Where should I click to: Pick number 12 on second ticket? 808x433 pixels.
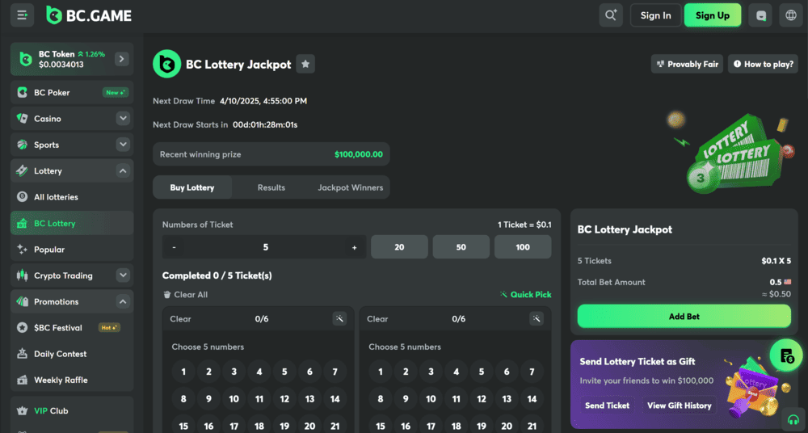(482, 398)
